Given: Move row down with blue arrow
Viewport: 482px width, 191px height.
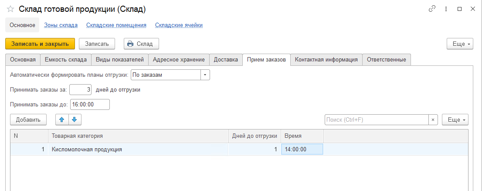Looking at the screenshot, I should 74,119.
